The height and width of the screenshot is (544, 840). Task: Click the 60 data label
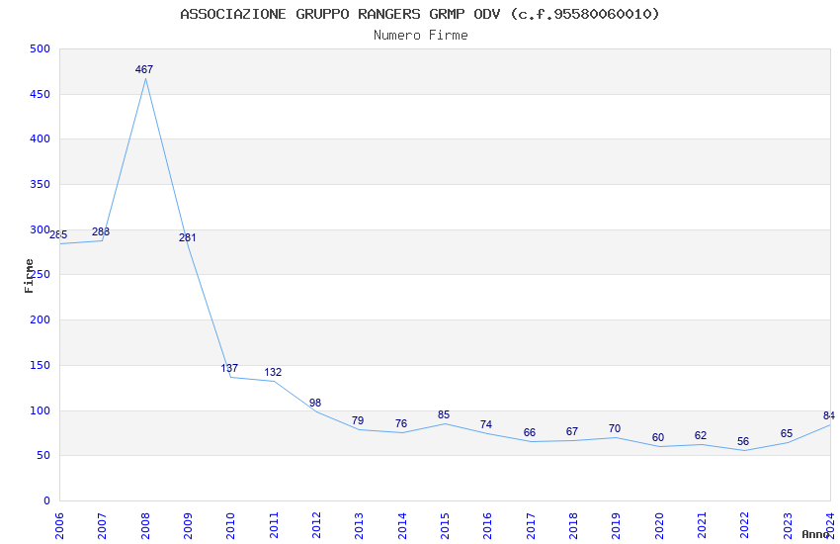click(658, 438)
